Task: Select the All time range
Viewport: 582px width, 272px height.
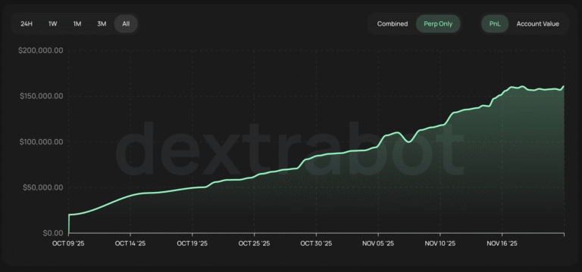Action: click(x=127, y=24)
